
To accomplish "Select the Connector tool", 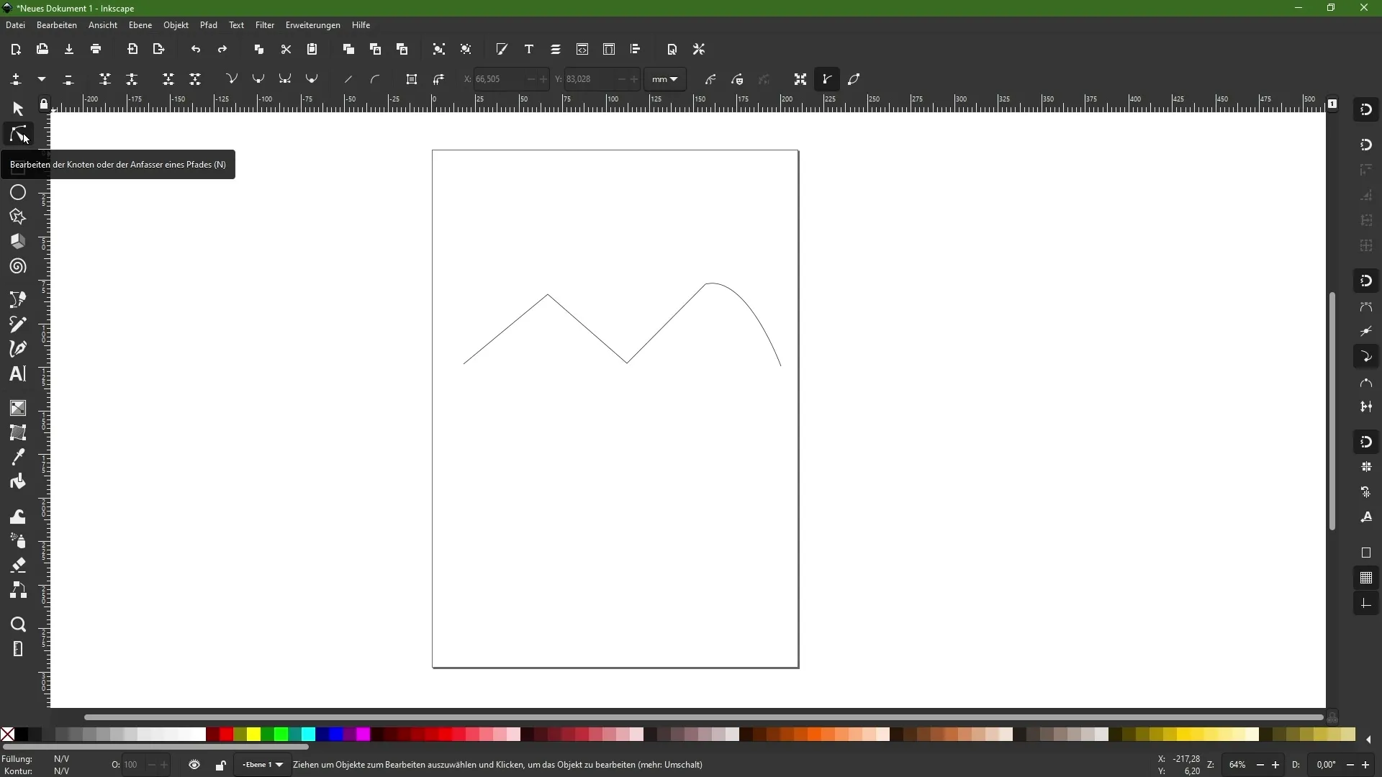I will pyautogui.click(x=18, y=591).
